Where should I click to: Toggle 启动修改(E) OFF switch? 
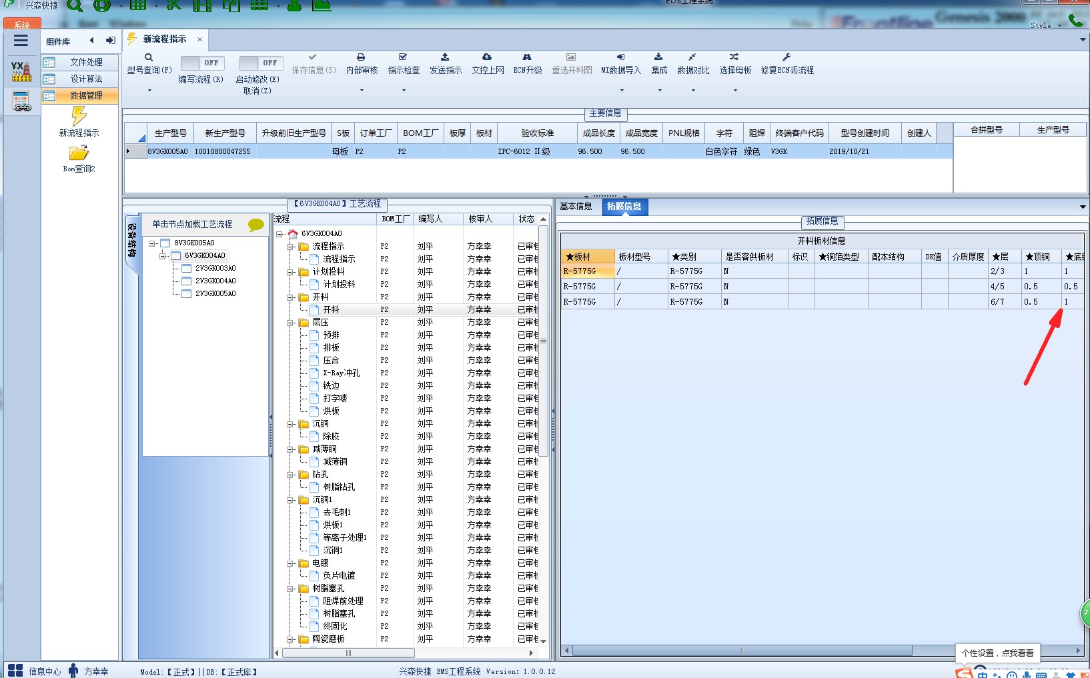click(261, 63)
